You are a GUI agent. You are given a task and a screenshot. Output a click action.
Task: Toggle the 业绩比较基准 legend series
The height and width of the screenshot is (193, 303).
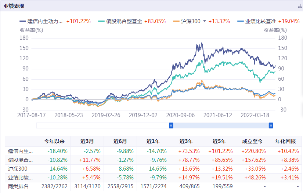click(260, 21)
